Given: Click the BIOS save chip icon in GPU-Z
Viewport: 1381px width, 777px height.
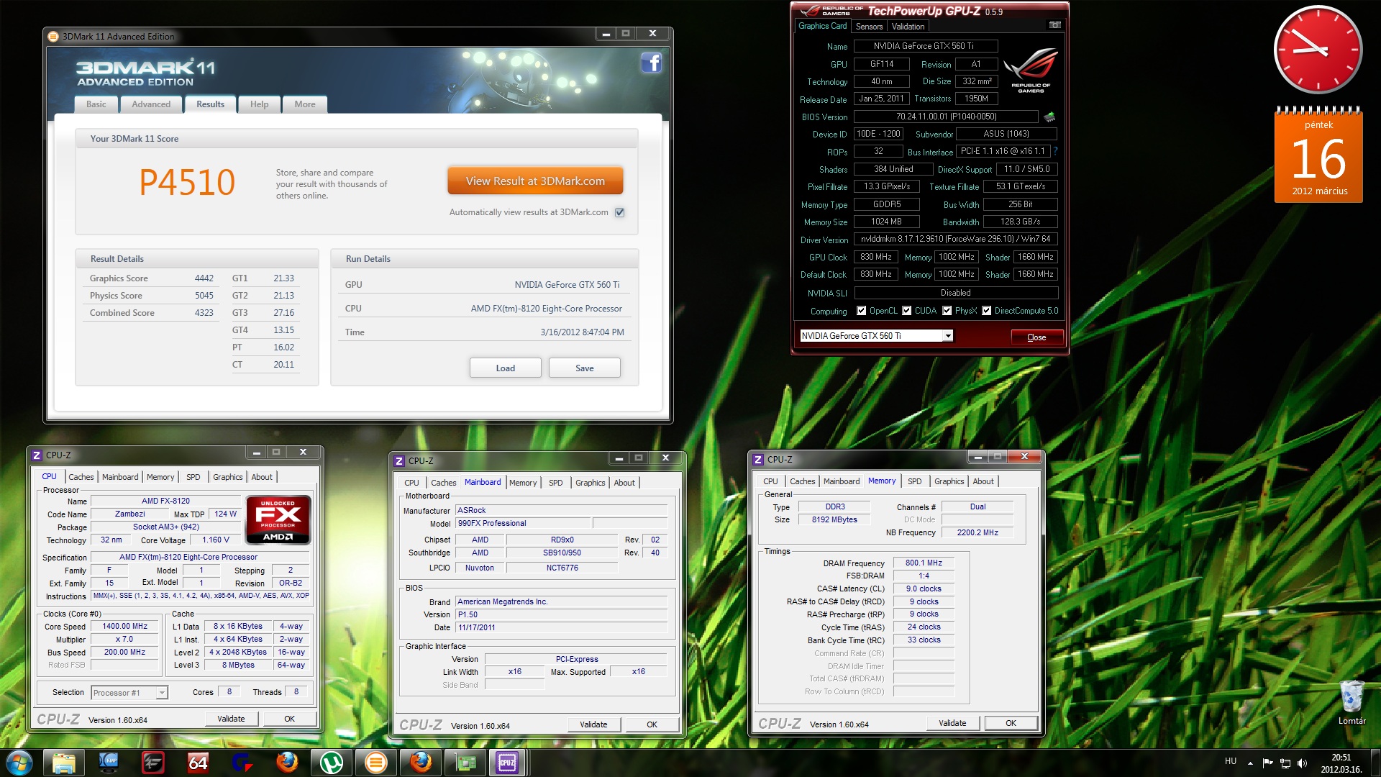Looking at the screenshot, I should click(x=1049, y=117).
